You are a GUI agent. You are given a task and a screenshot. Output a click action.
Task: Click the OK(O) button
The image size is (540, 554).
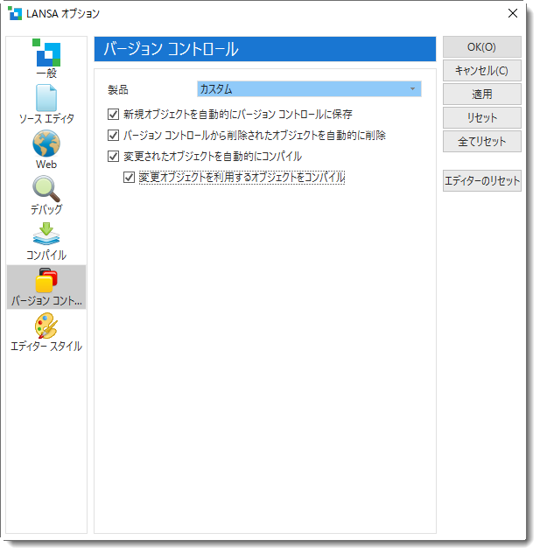tap(481, 47)
